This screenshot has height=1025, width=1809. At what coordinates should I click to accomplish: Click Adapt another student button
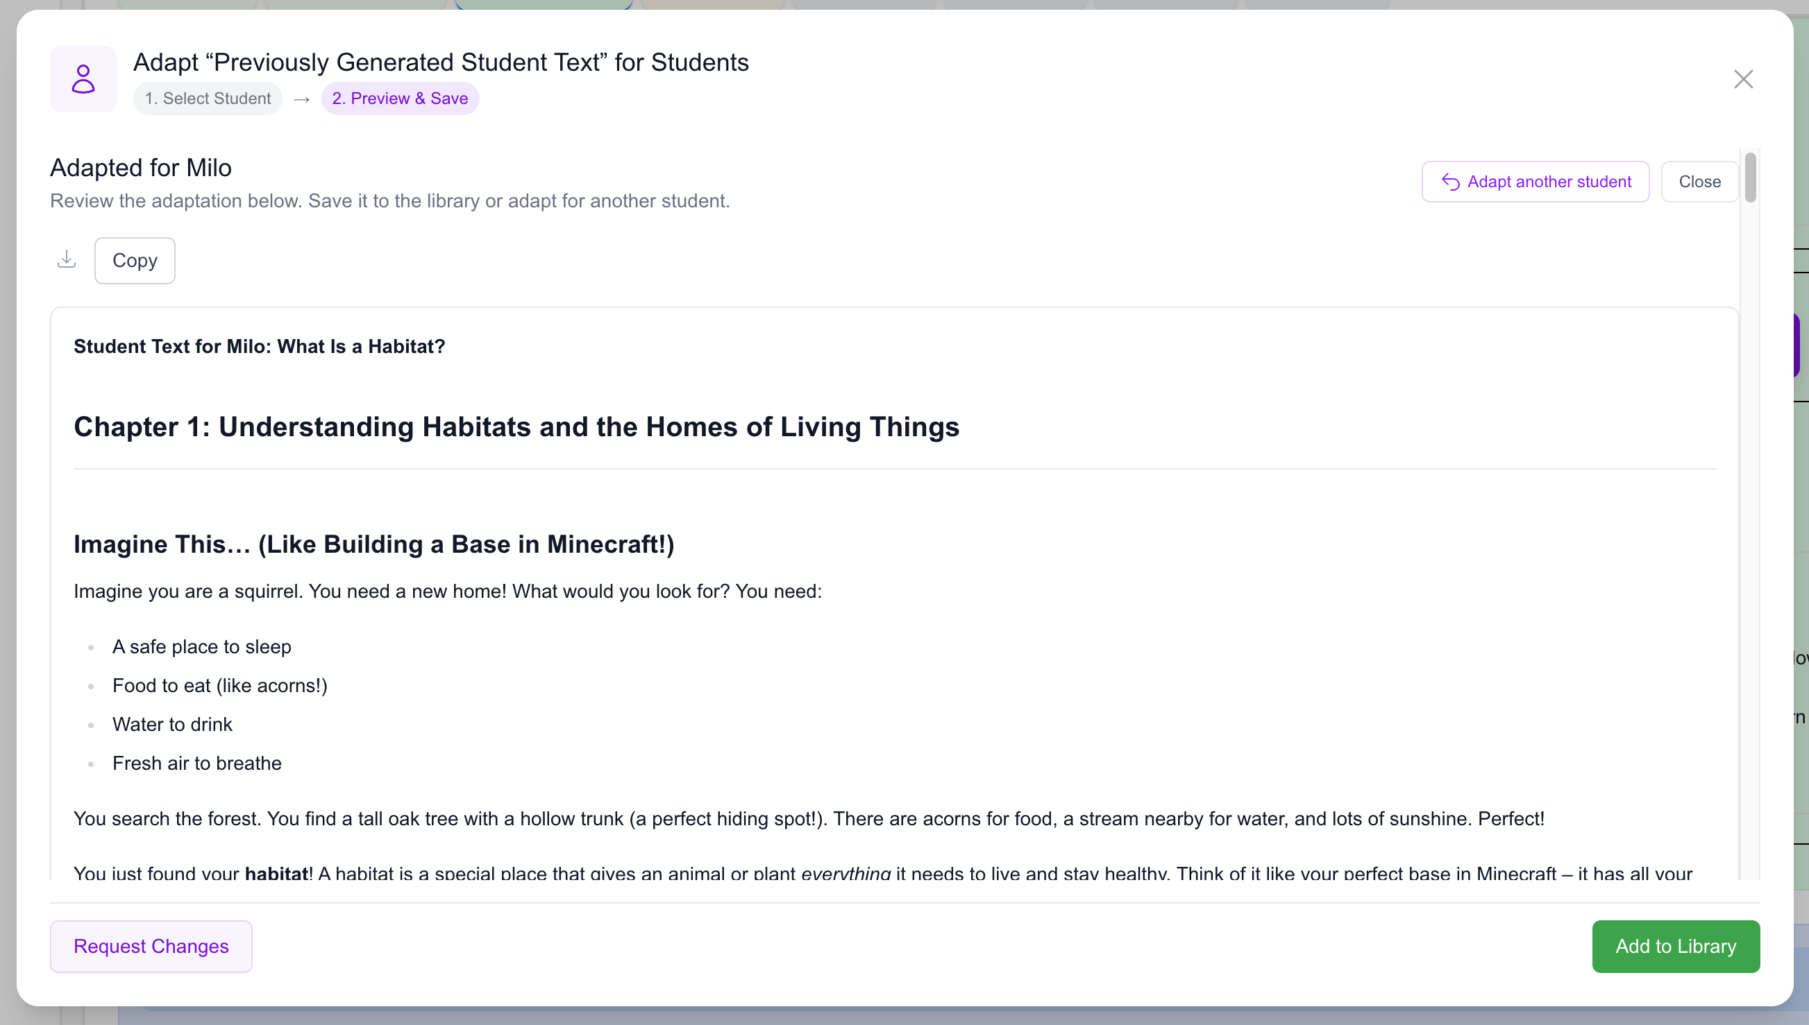(1535, 182)
